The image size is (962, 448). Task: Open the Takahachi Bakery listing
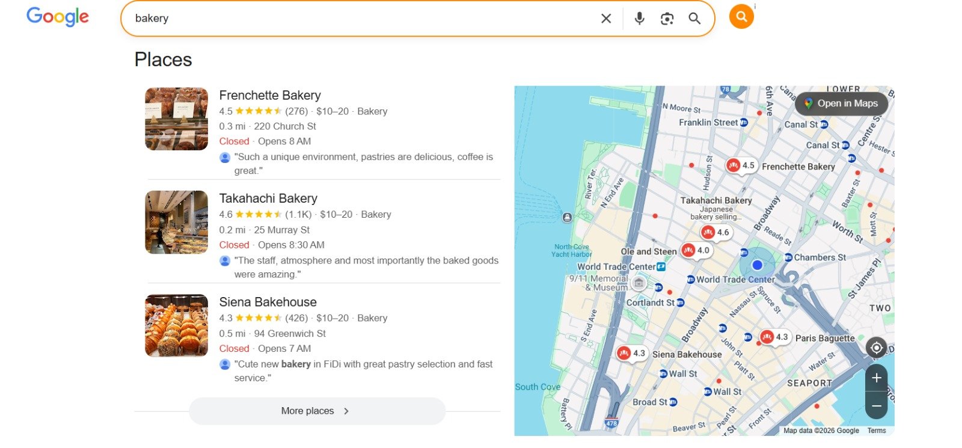268,198
